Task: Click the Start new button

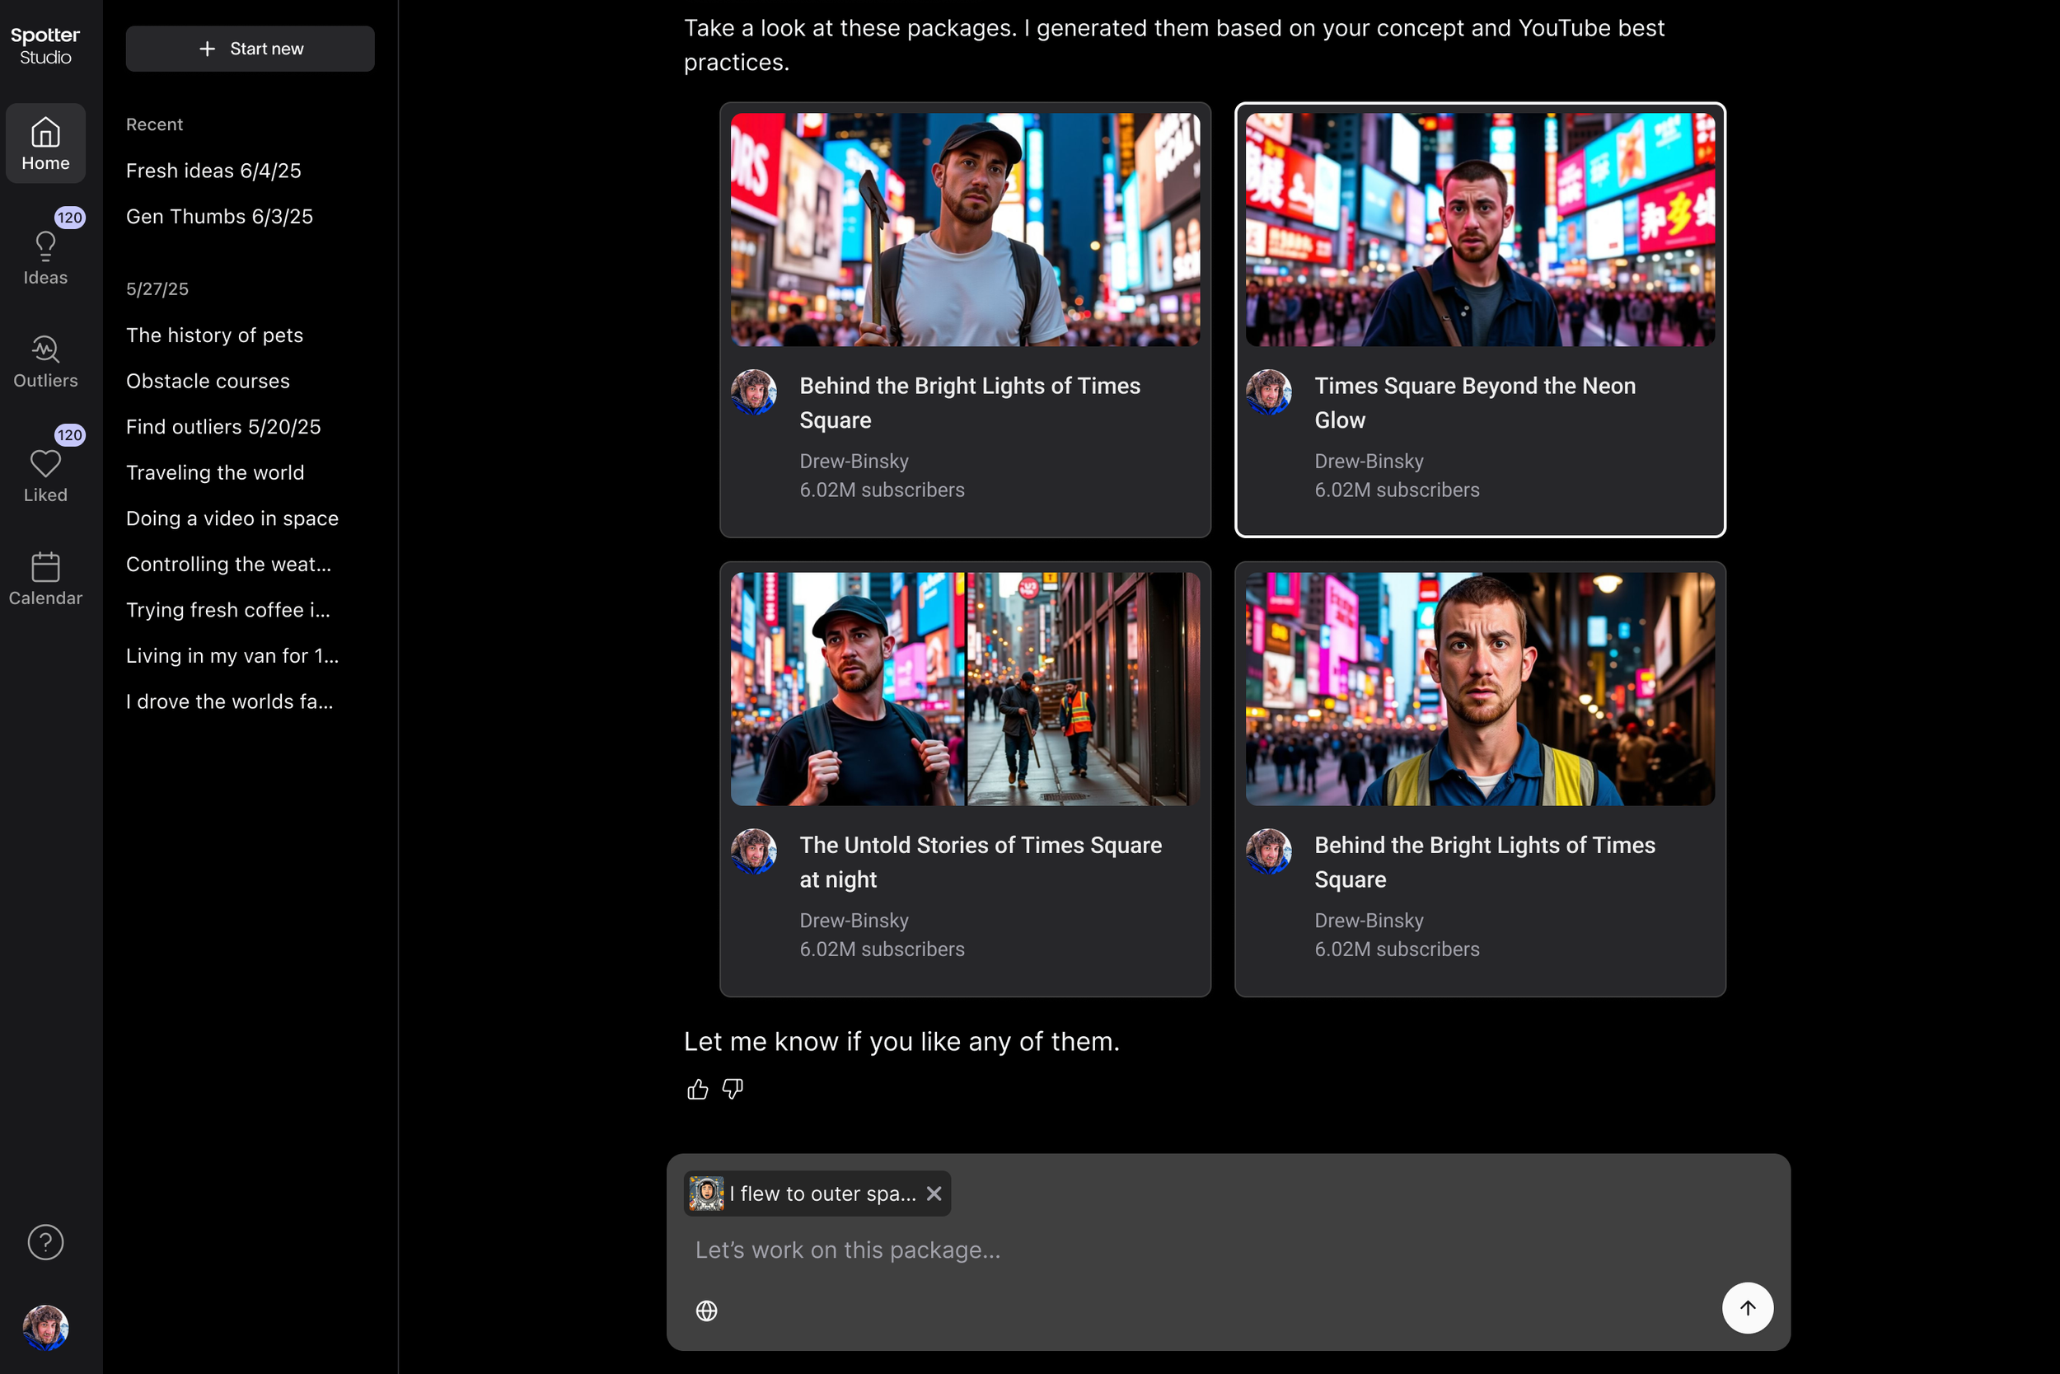Action: pos(250,49)
